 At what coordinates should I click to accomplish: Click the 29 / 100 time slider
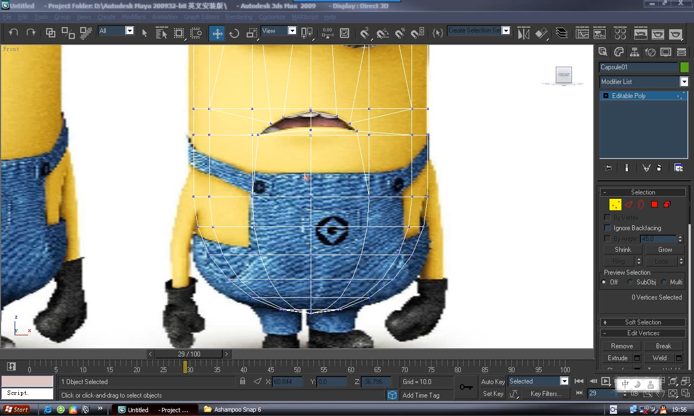coord(189,354)
